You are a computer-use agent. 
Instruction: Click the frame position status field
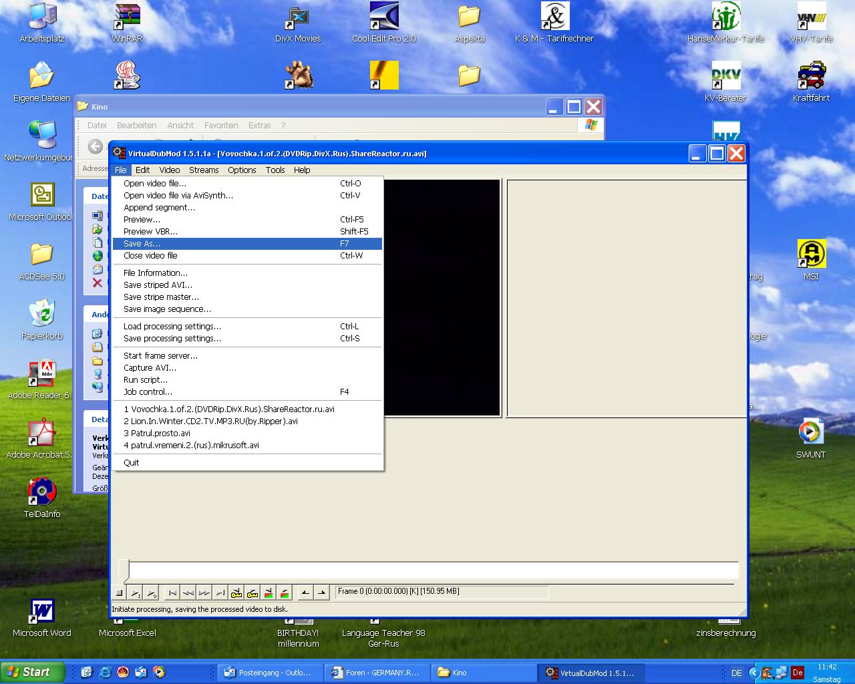(x=442, y=591)
